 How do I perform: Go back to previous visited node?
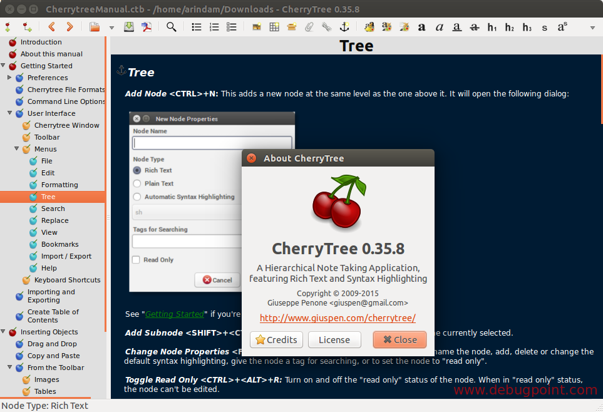(x=51, y=26)
